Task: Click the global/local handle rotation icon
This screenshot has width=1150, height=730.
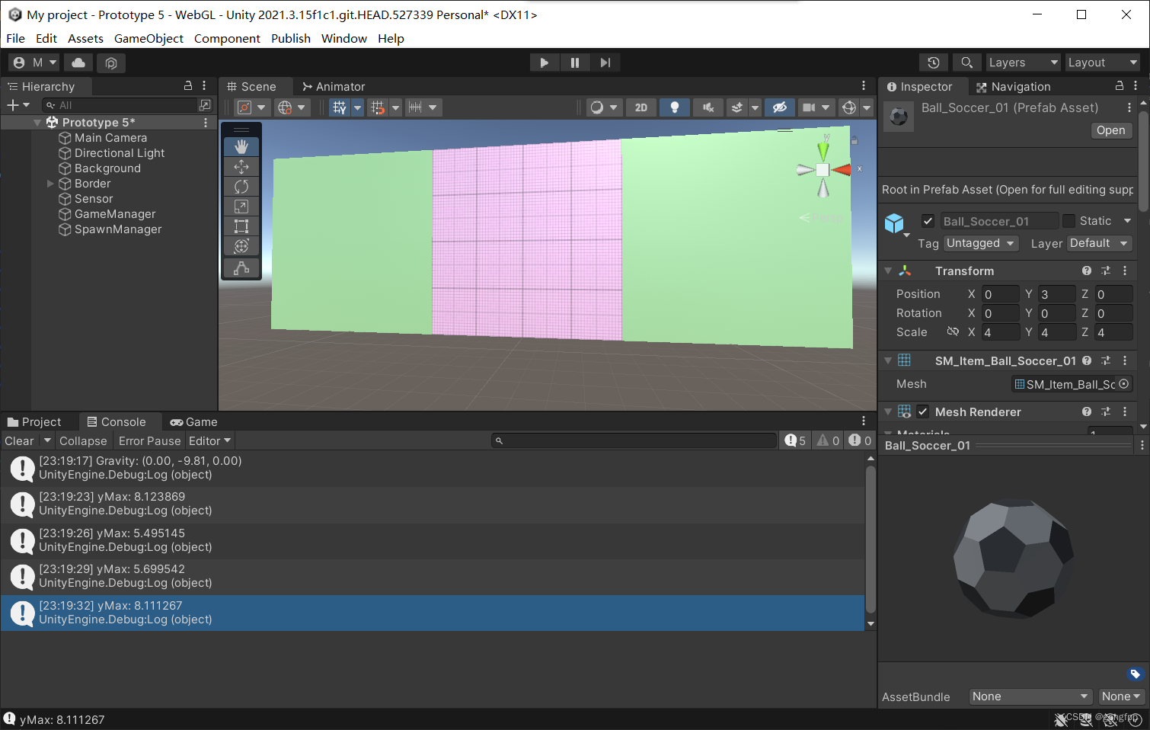Action: 285,107
